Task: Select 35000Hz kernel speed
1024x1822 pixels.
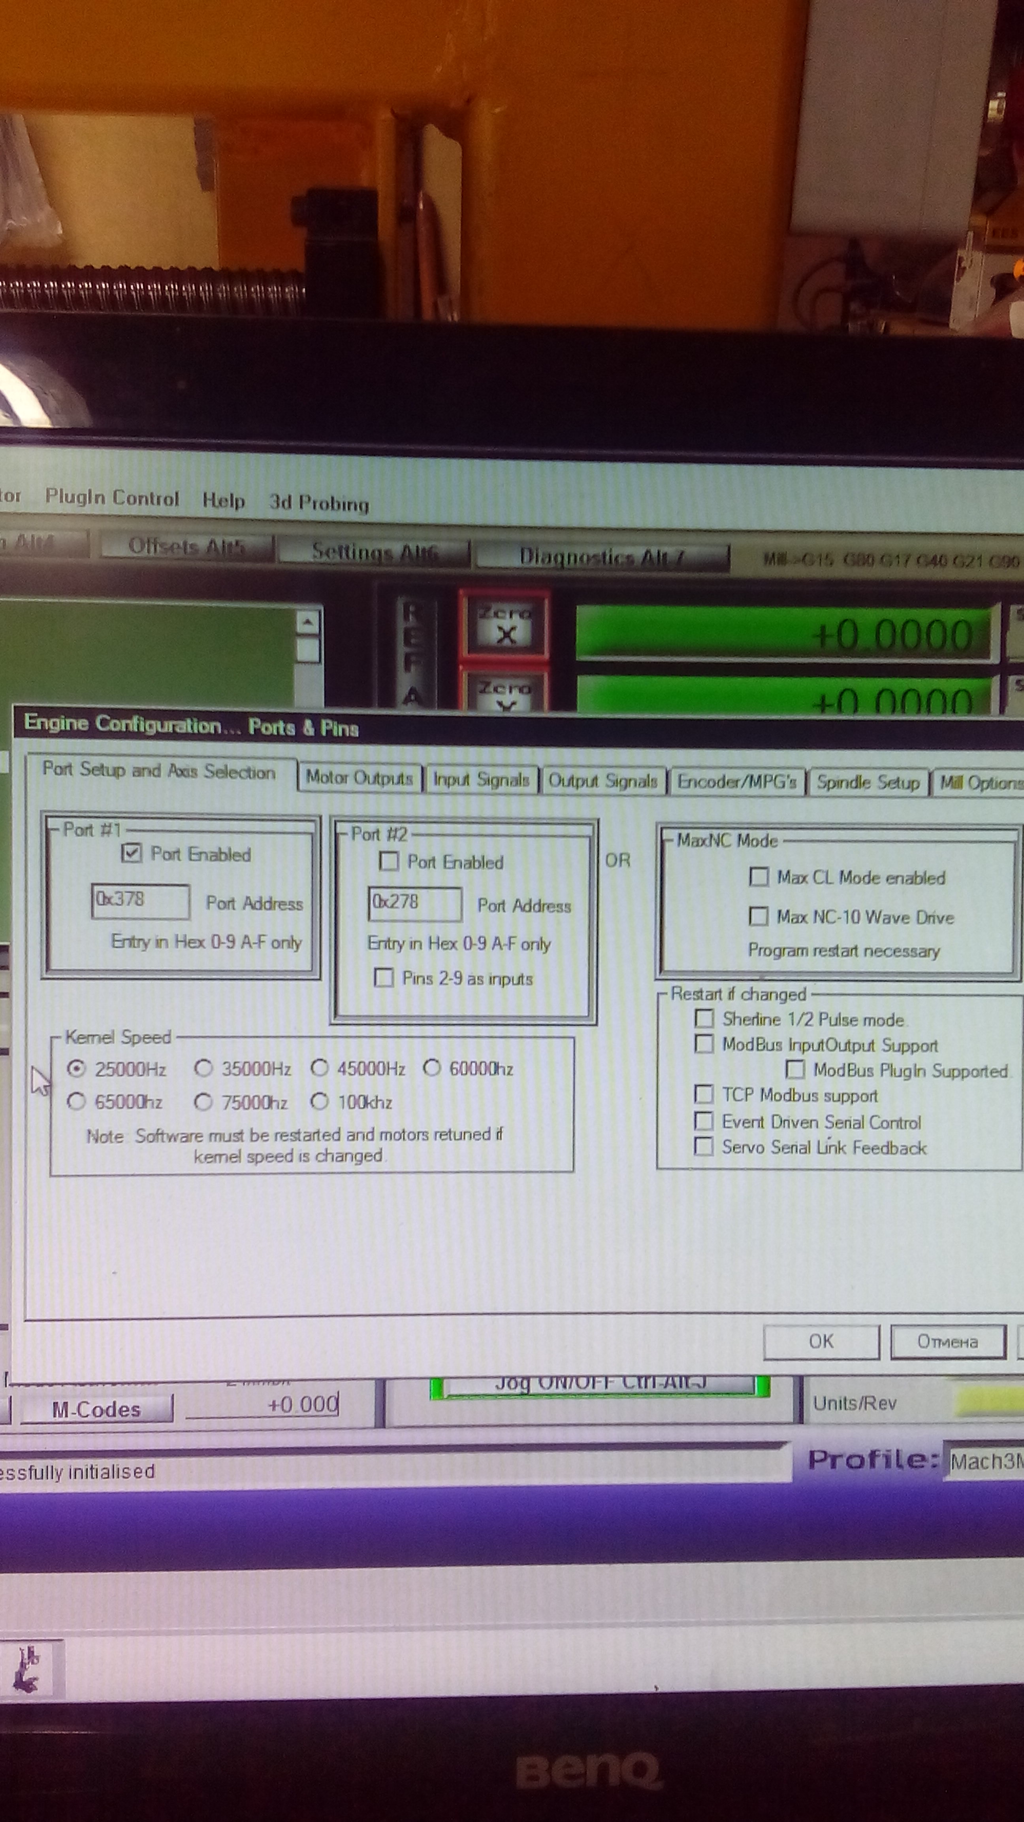Action: [203, 1068]
